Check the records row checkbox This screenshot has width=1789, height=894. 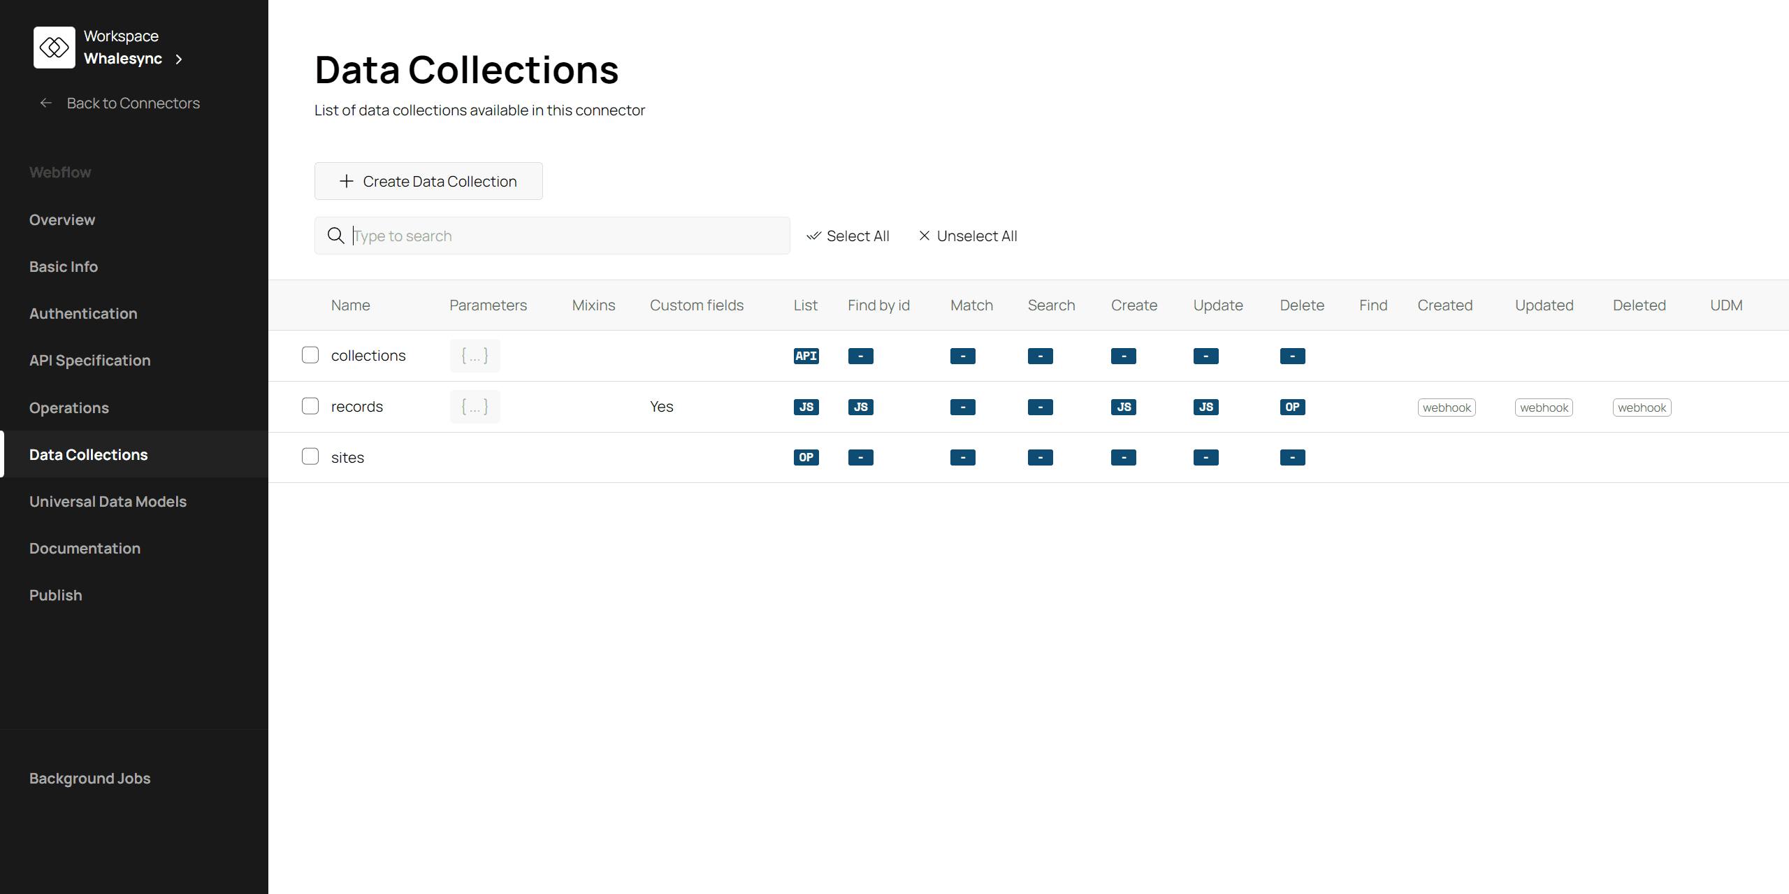[310, 406]
